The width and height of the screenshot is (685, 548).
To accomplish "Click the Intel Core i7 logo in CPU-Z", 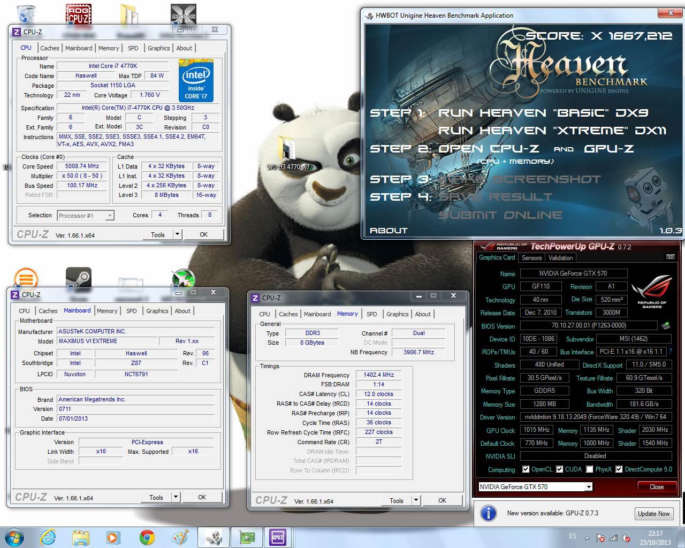I will tap(196, 80).
